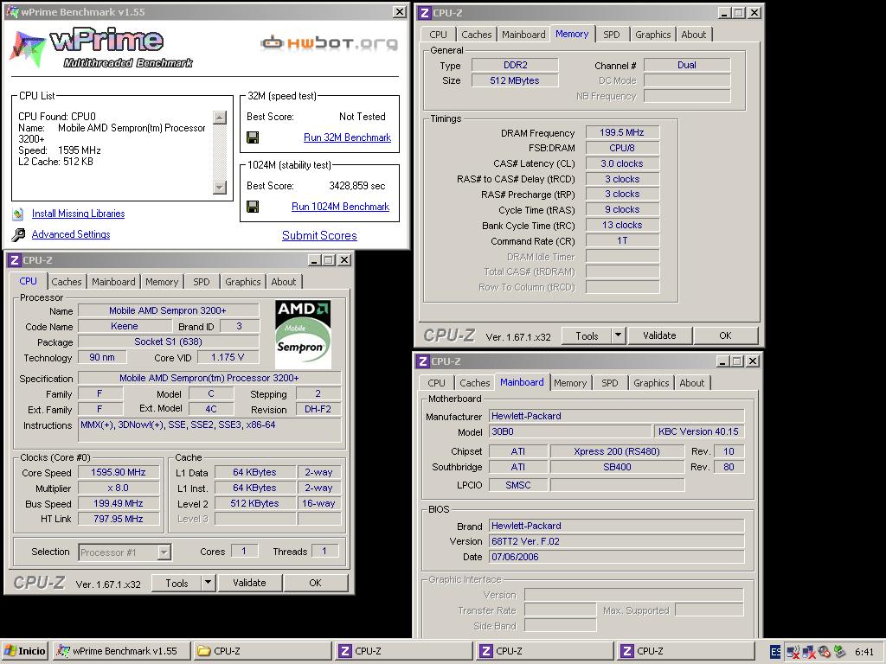
Task: Click the BIOS Version field 68TT2 Ver. F.02
Action: click(616, 541)
